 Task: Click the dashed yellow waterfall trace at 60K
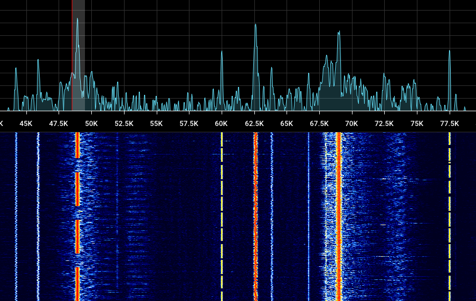pos(222,217)
